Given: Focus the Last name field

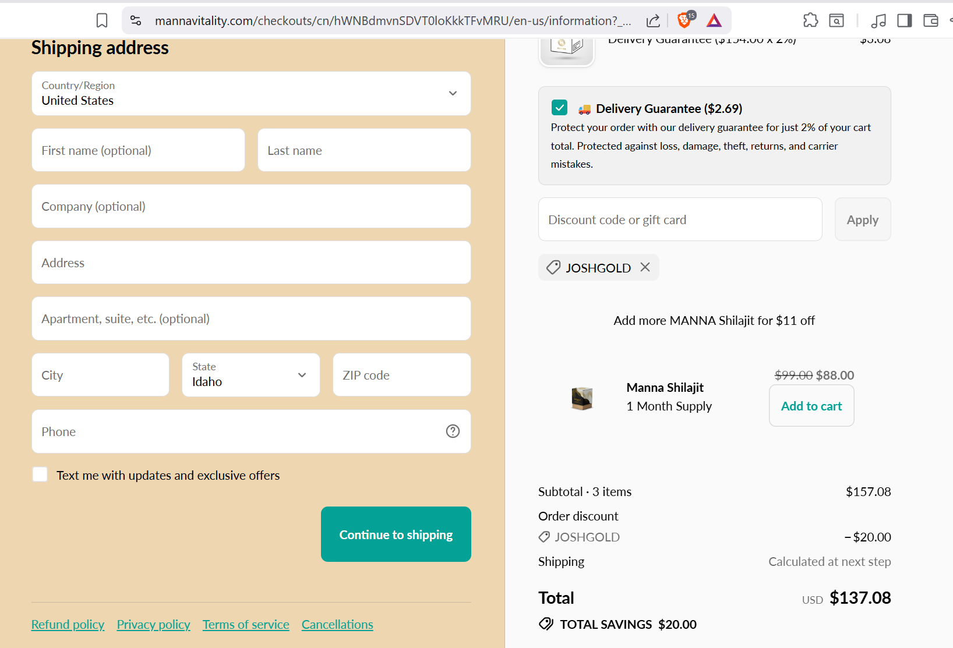Looking at the screenshot, I should [x=364, y=150].
